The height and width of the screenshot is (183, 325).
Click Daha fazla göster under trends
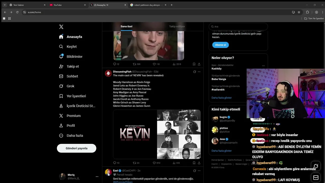coord(222,98)
